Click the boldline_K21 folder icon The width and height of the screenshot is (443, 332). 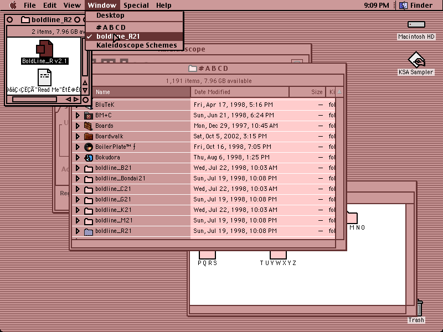89,210
